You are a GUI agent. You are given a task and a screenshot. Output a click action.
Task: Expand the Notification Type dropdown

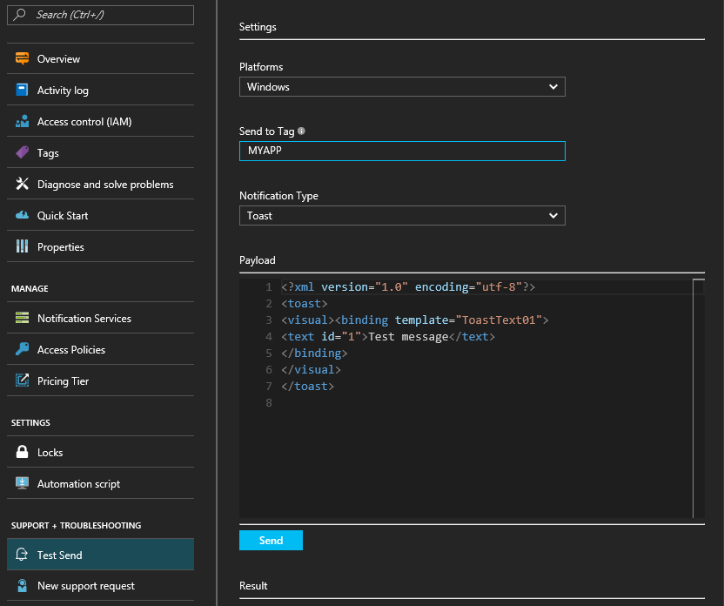[x=402, y=216]
